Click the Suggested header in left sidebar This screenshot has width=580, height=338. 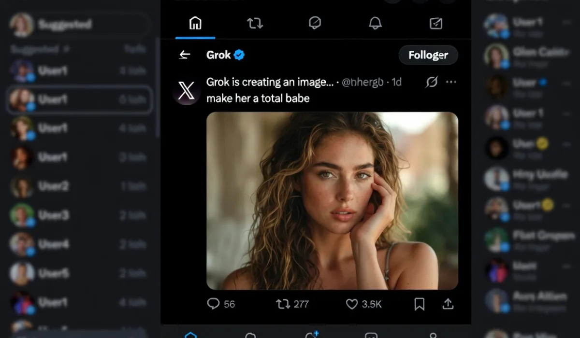[x=65, y=24]
